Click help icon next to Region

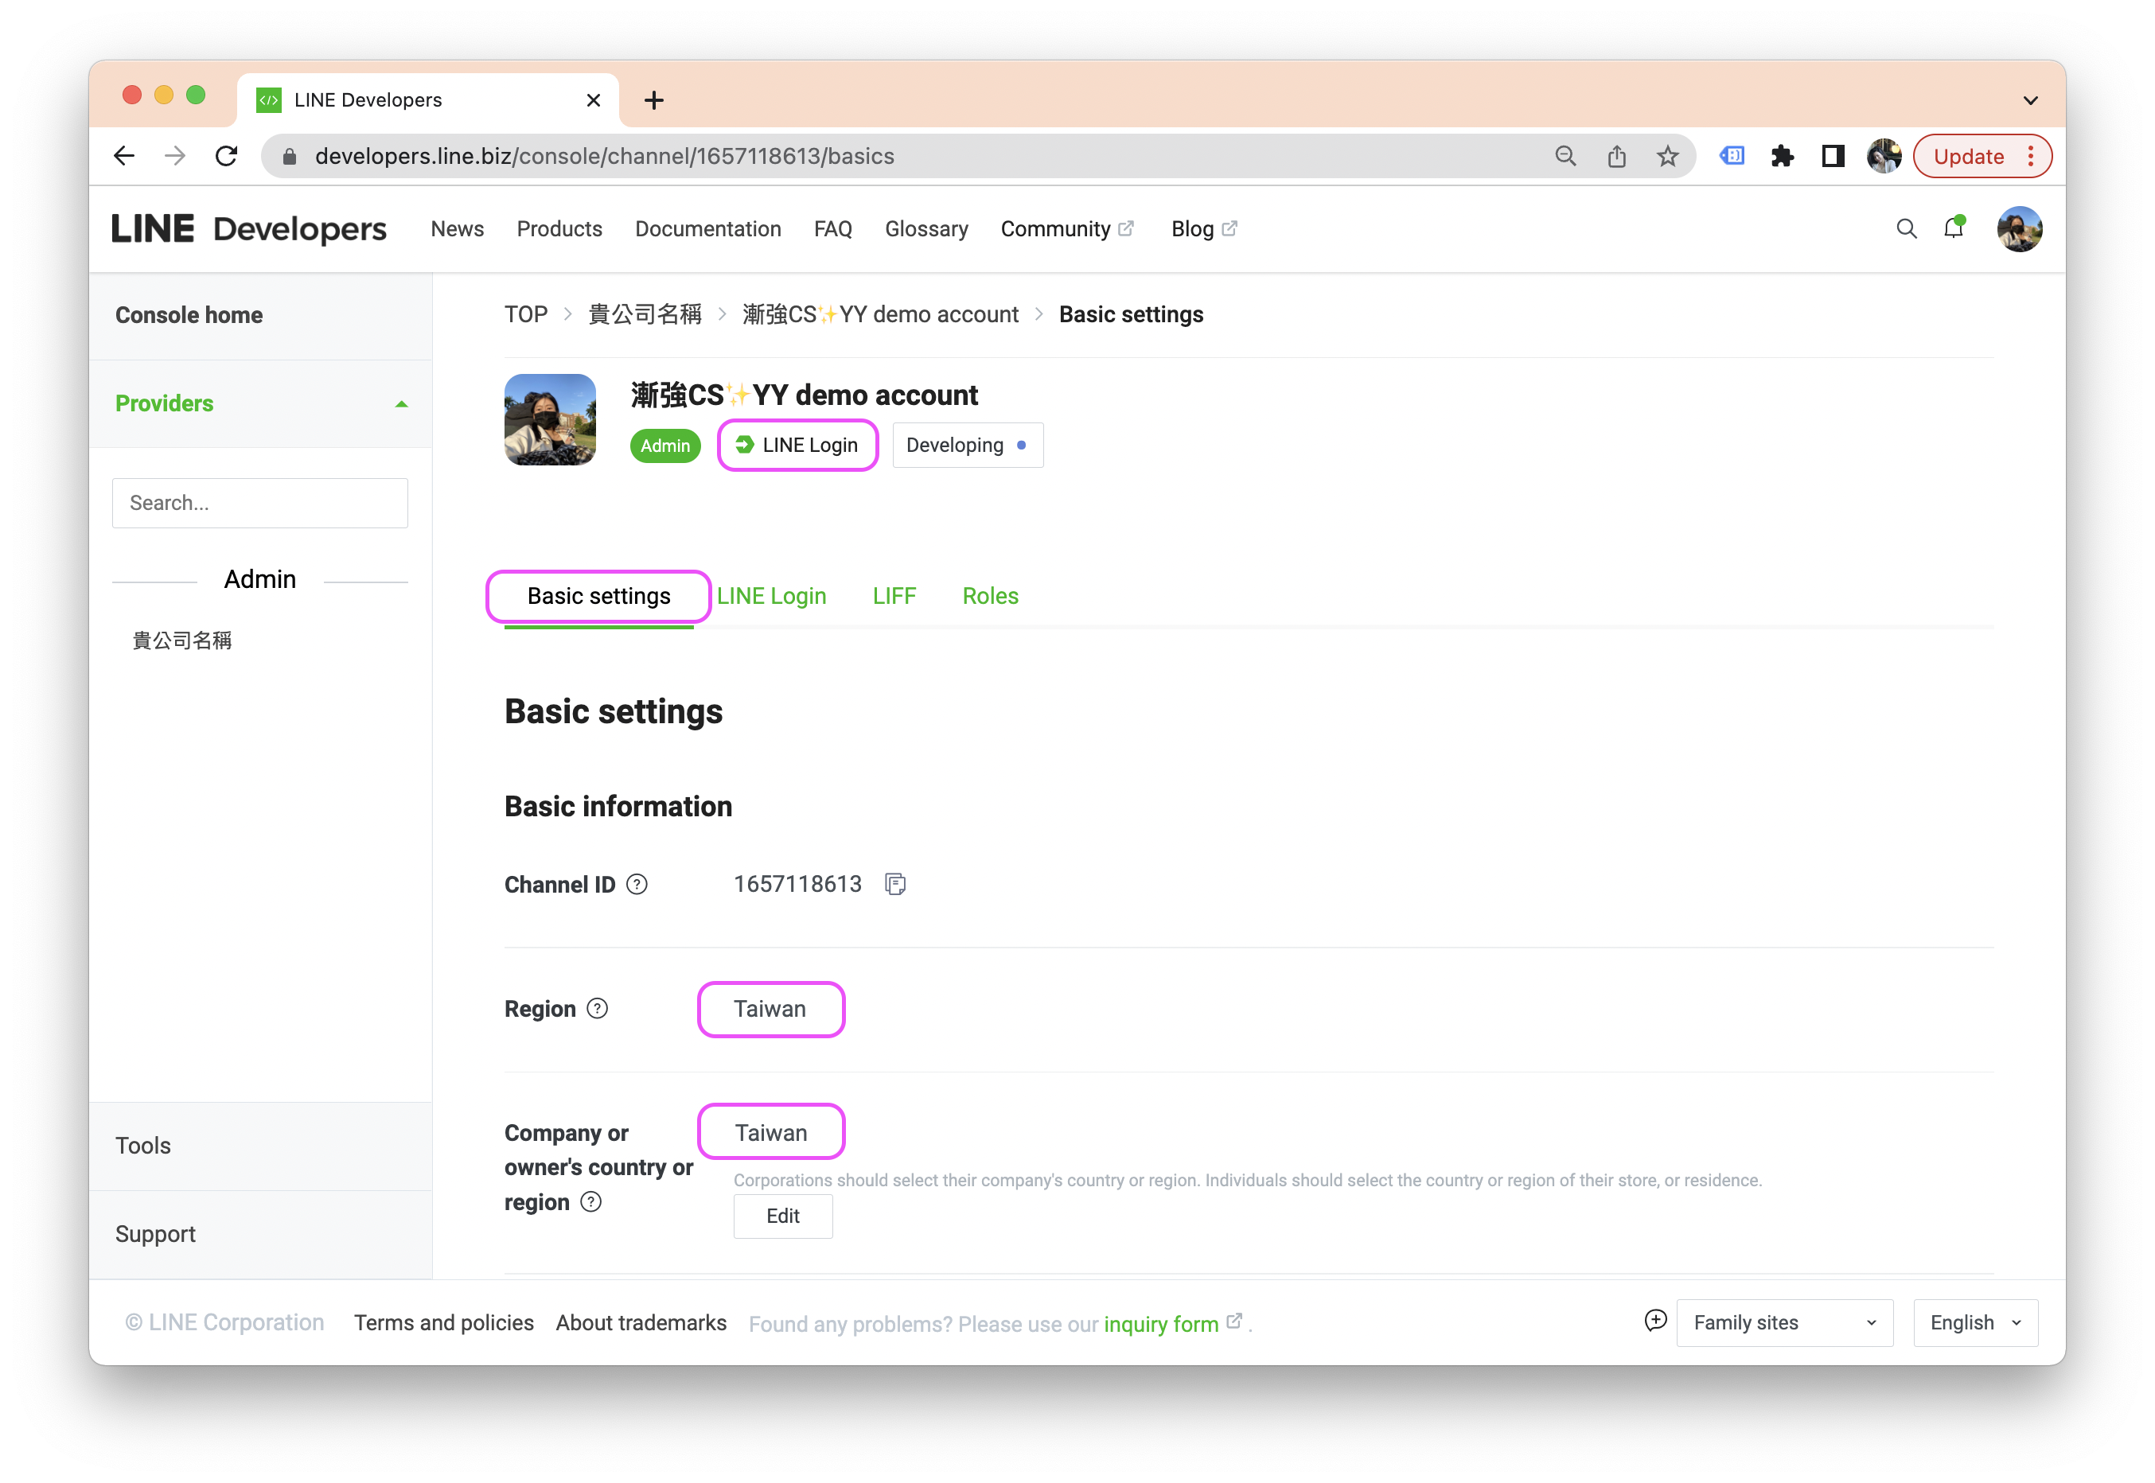pyautogui.click(x=598, y=1008)
